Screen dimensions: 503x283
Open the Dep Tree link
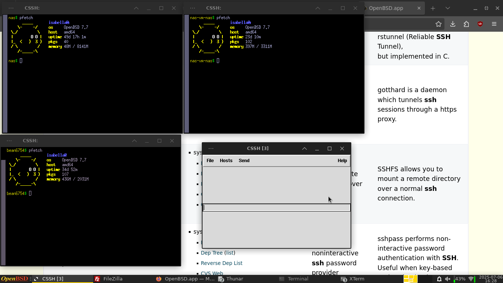point(212,253)
